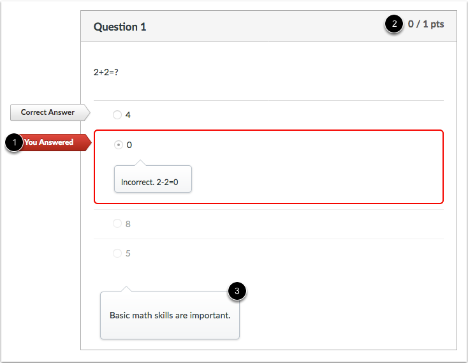Select the radio button for answer 0
The width and height of the screenshot is (468, 363).
[119, 145]
